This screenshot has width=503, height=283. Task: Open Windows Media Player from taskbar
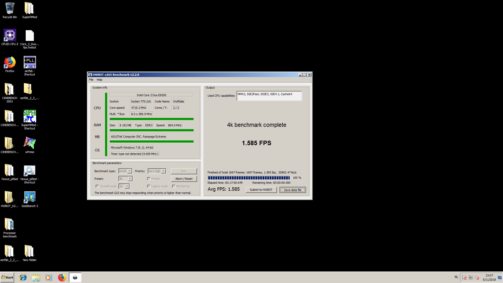(x=49, y=277)
